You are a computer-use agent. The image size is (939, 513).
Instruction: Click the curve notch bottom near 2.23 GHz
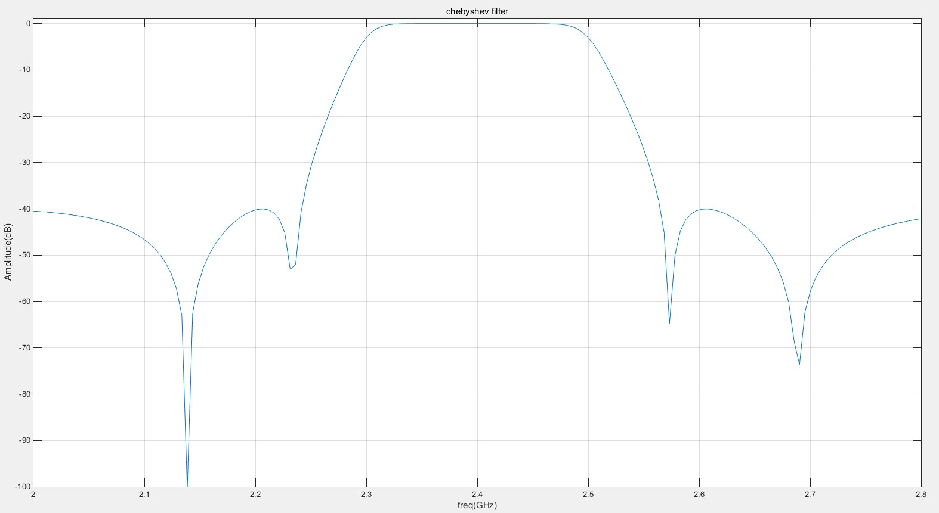(x=291, y=269)
